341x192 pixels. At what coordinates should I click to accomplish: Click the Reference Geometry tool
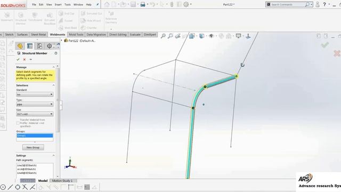[x=111, y=18]
